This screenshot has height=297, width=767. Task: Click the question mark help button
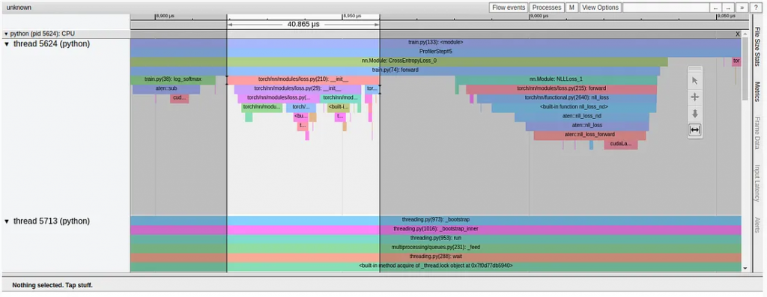pos(756,7)
